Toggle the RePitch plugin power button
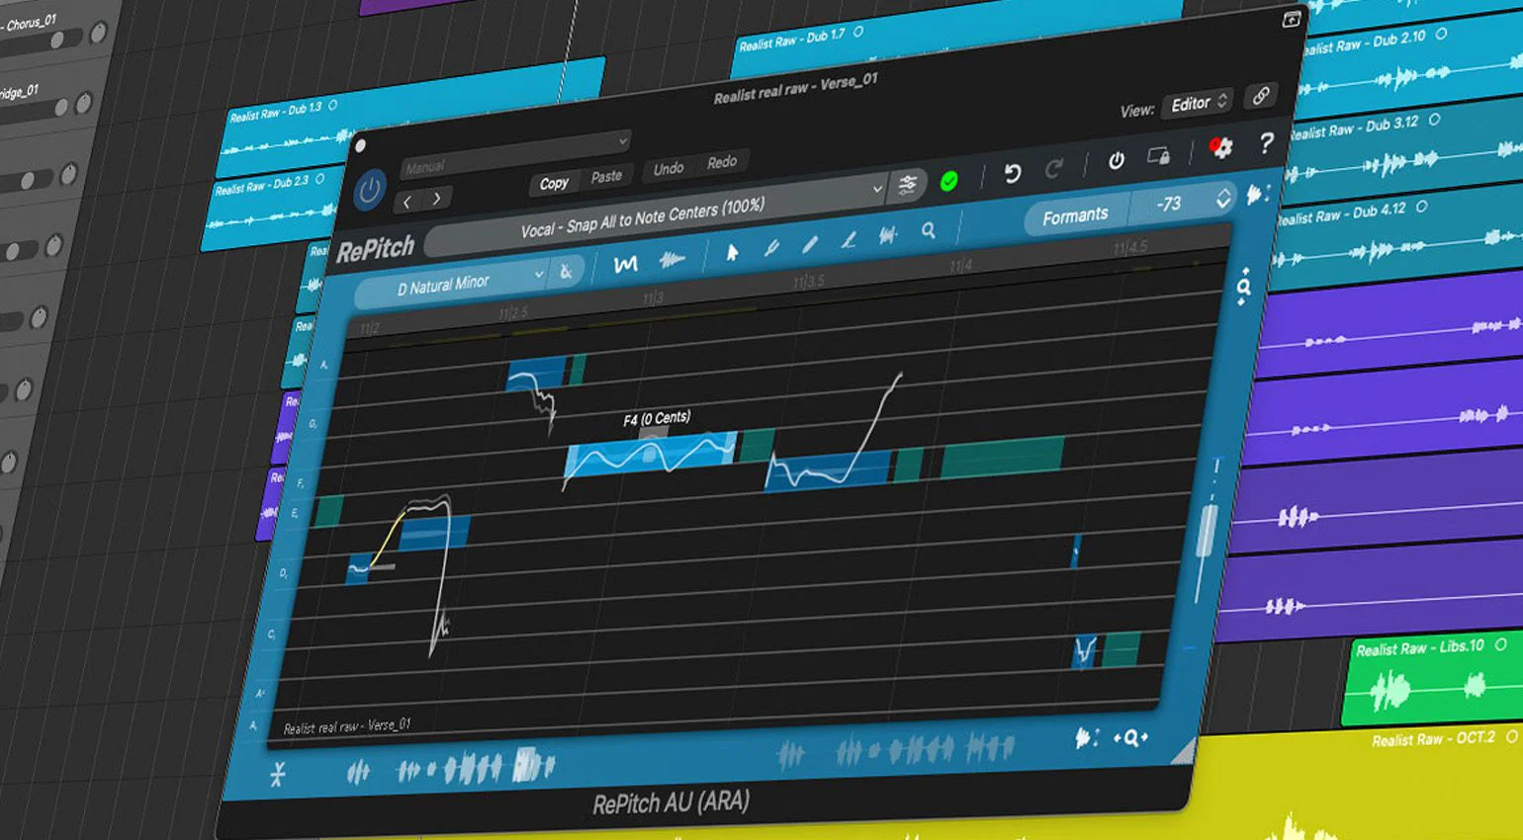 (370, 190)
